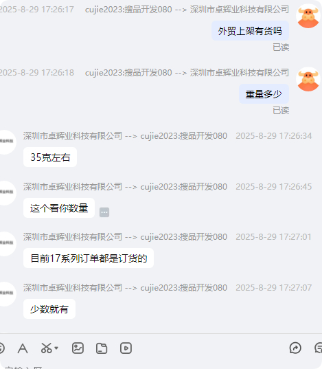Screen dimensions: 322x369
Task: Open the font style A tool
Action: coord(23,348)
